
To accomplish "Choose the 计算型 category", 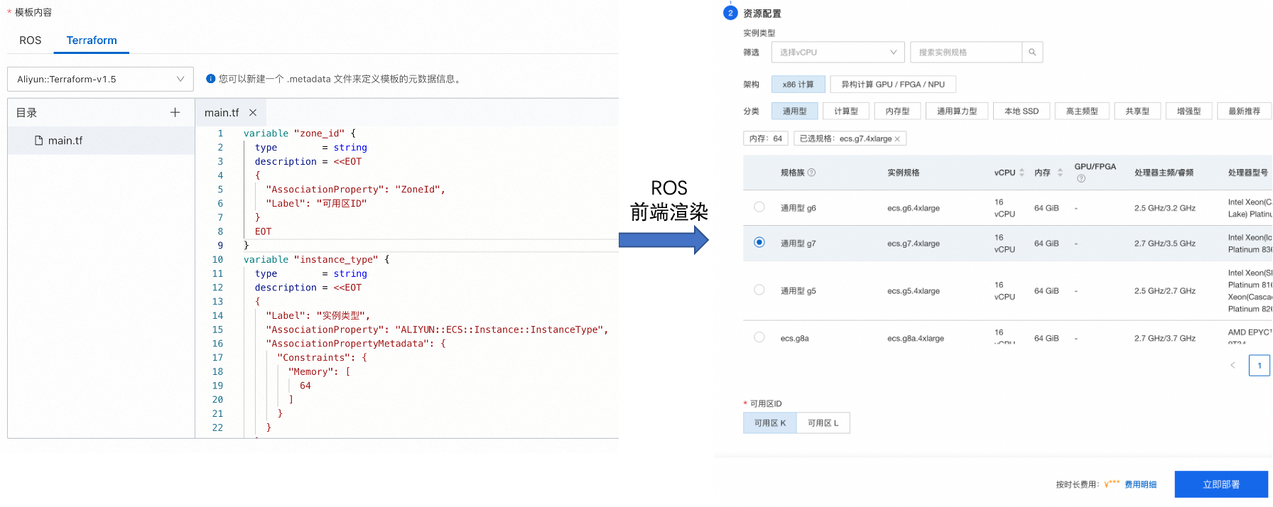I will 846,111.
